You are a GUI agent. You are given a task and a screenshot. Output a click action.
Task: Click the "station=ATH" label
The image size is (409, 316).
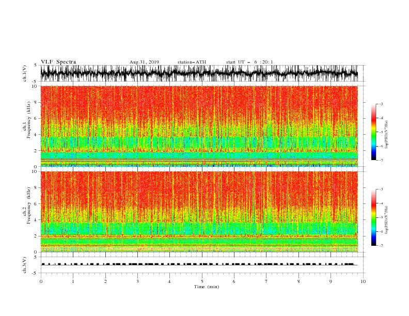click(x=192, y=62)
